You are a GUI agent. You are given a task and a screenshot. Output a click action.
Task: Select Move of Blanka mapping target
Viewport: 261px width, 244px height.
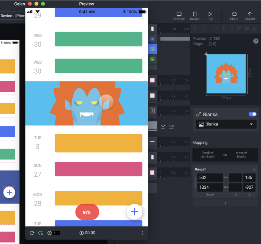click(241, 155)
